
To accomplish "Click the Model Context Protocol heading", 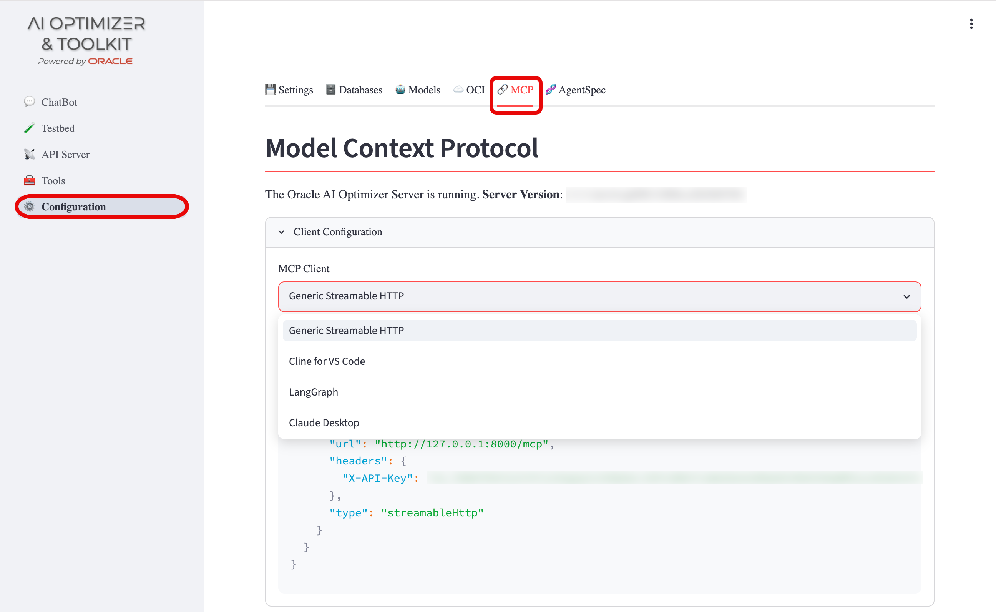I will [402, 148].
